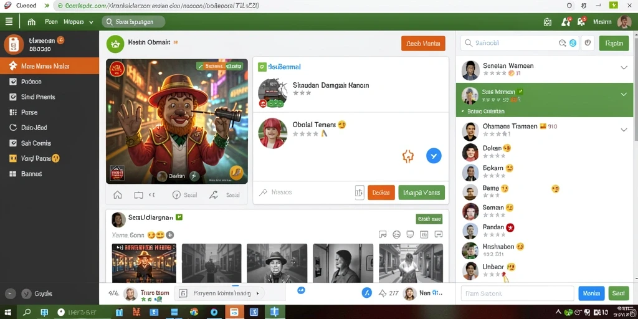Click the Windows Start button
The width and height of the screenshot is (638, 319).
[8, 313]
